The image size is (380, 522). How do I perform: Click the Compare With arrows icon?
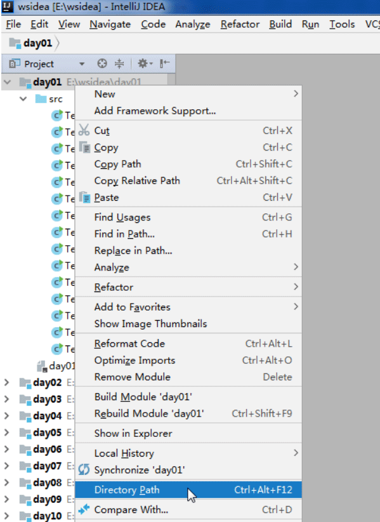point(84,509)
